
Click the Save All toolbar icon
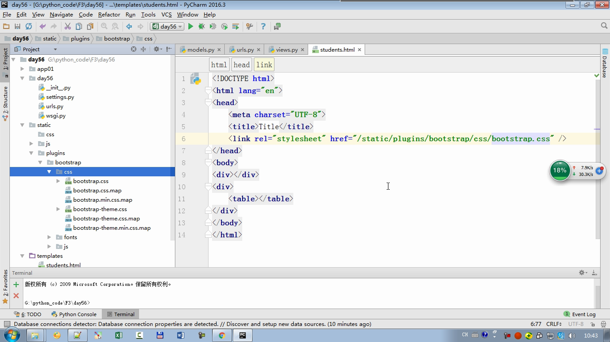[17, 27]
